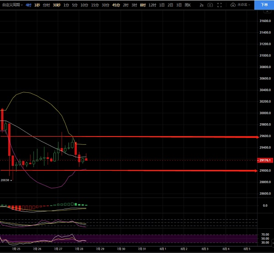Click the bottom-right corner arrow icon
The width and height of the screenshot is (274, 253).
(273, 243)
